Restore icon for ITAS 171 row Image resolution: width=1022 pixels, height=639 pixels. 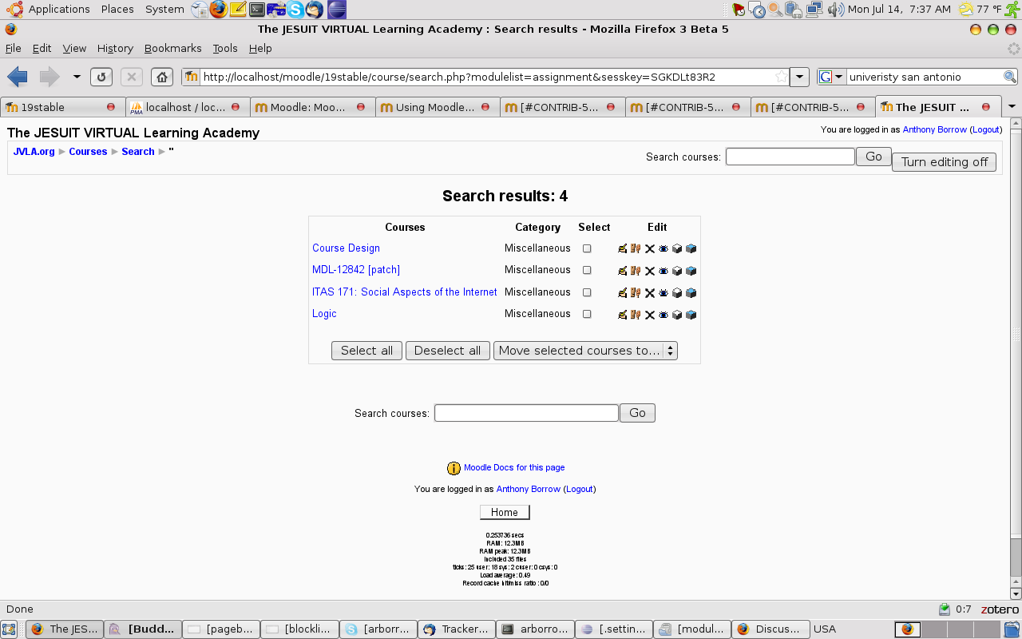pyautogui.click(x=691, y=292)
